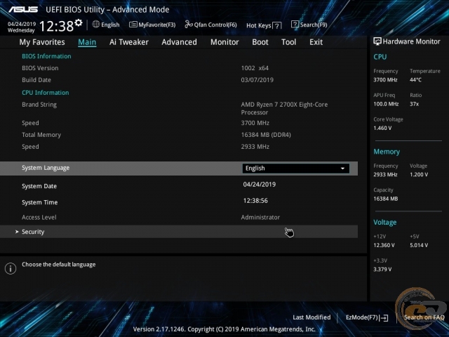Screen dimensions: 449x337
Task: Click the Memory Voltage 1.200 V reading
Action: click(x=419, y=175)
